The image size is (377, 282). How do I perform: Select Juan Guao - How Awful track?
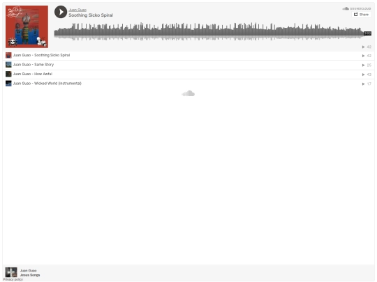(188, 75)
